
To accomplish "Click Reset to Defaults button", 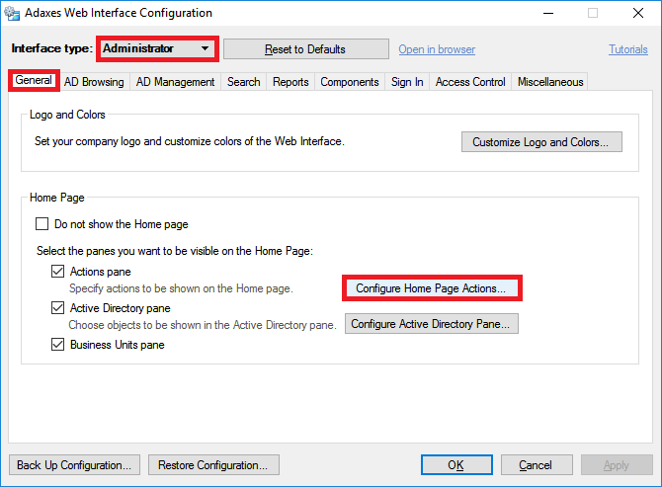I will click(x=305, y=49).
